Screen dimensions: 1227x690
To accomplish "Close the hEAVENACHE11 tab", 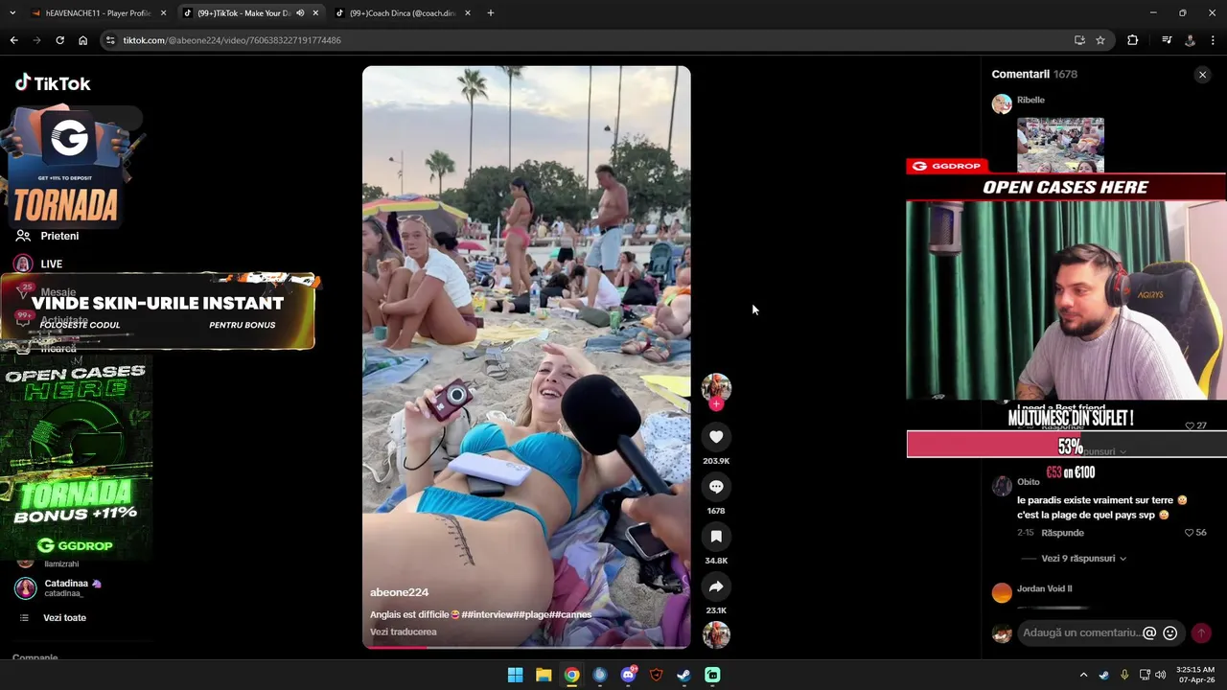I will pyautogui.click(x=163, y=13).
